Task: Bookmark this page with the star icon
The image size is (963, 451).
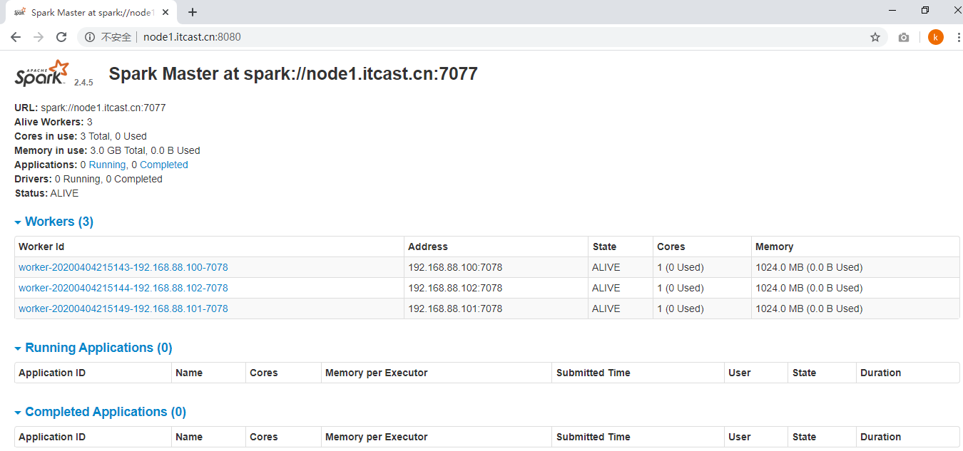Action: 875,37
